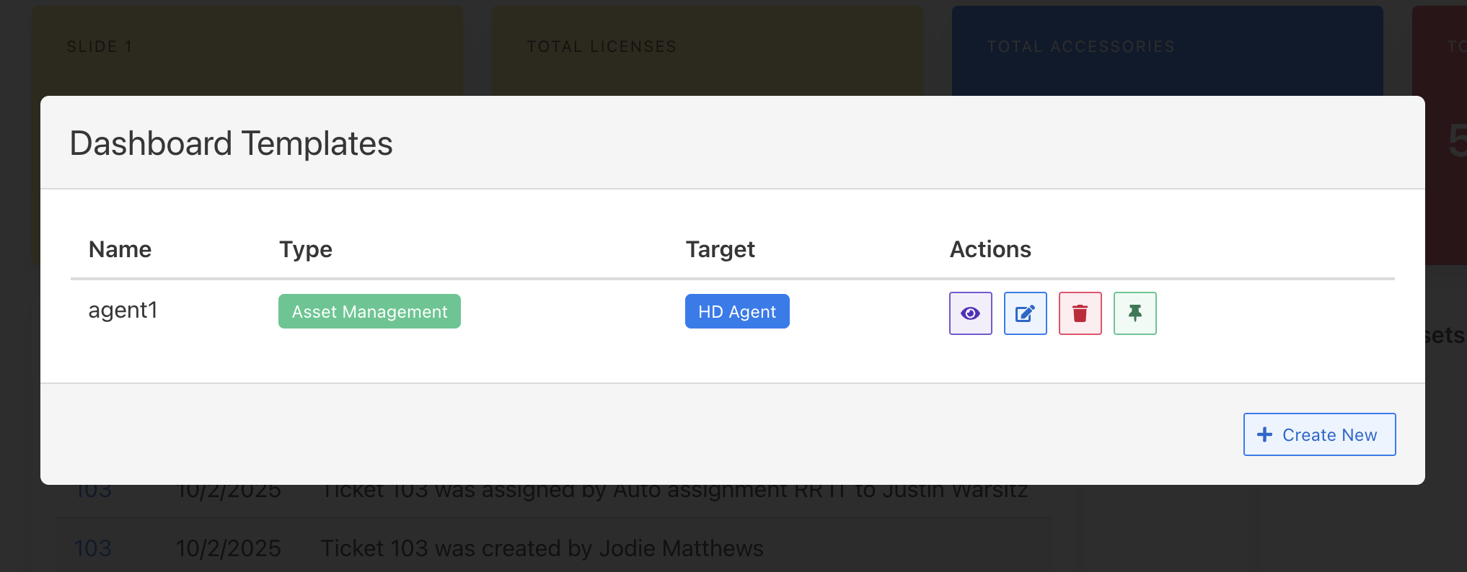This screenshot has height=572, width=1467.
Task: Click the Actions column header
Action: point(990,249)
